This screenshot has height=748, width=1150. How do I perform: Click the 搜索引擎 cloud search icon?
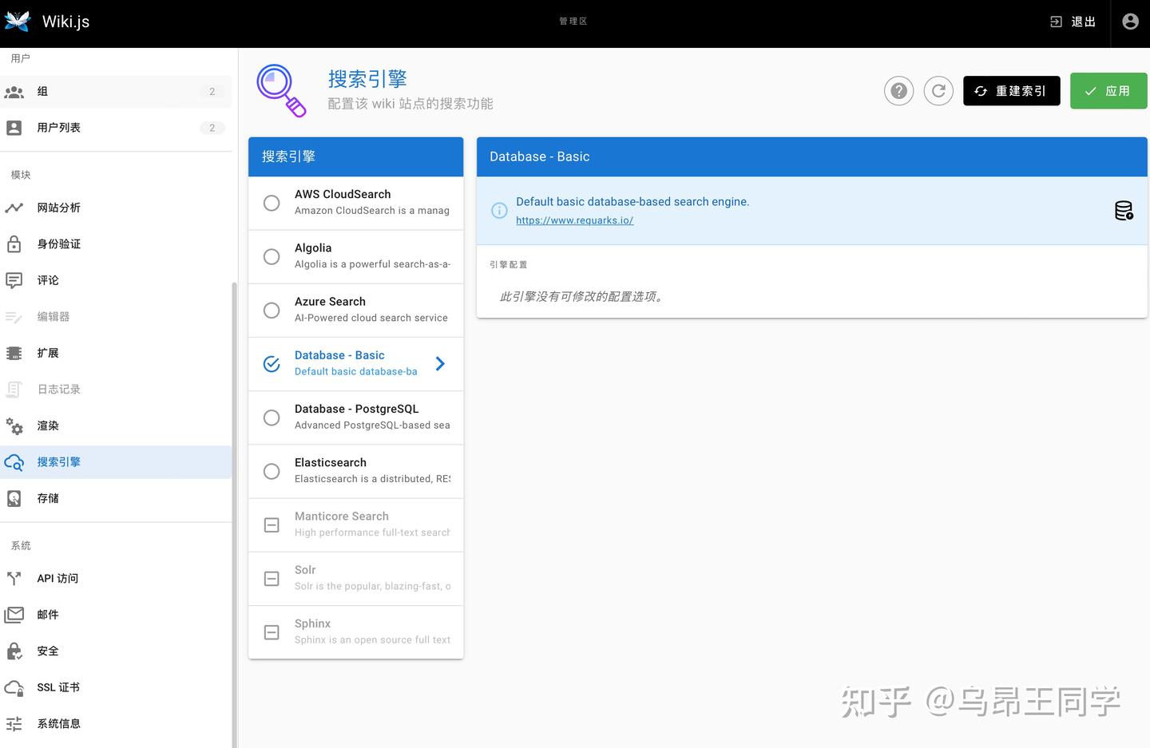point(14,462)
